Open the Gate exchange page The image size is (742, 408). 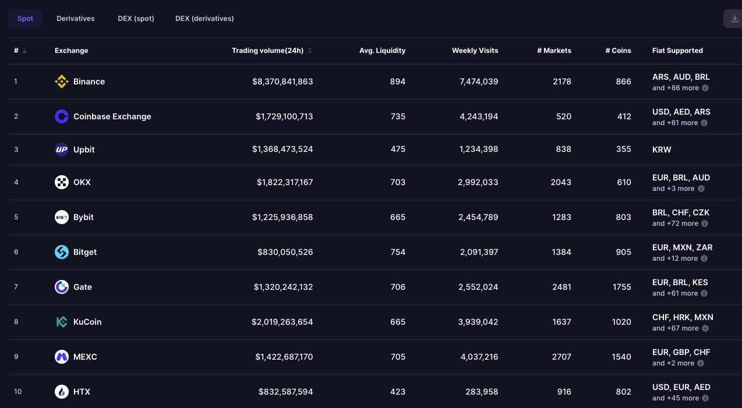click(83, 287)
